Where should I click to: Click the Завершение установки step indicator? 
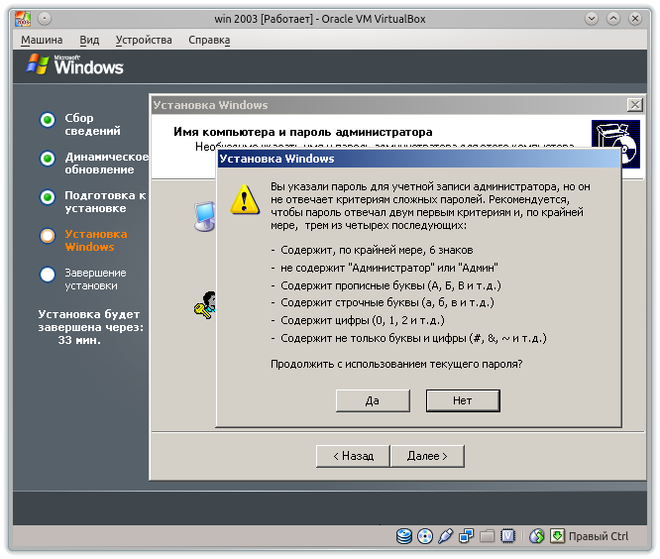tap(48, 275)
